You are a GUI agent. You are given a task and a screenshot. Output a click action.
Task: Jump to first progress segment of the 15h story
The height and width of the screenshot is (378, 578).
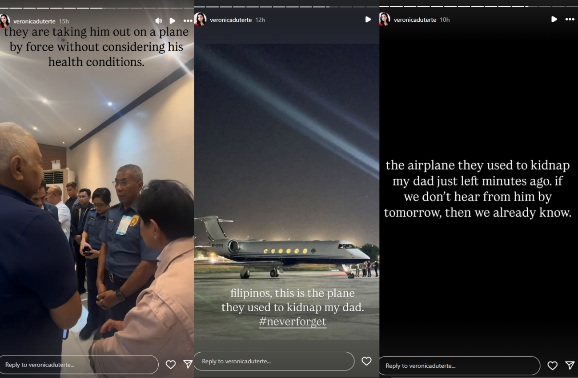(4, 8)
